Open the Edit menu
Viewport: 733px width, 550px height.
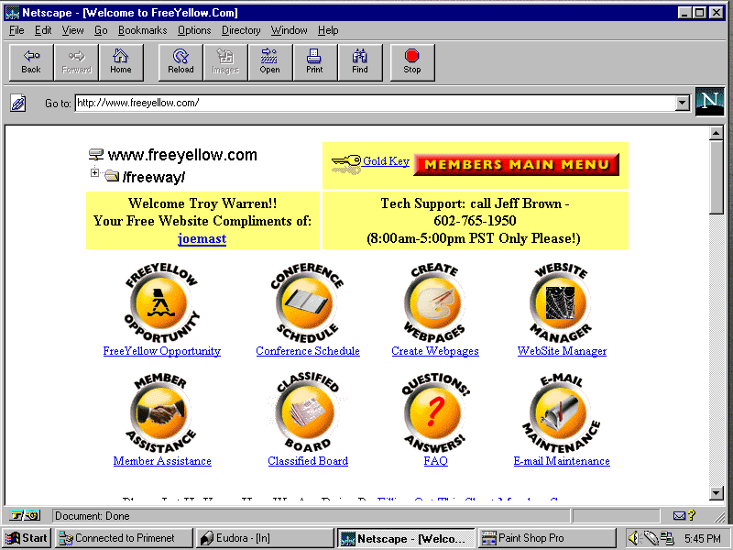[43, 30]
